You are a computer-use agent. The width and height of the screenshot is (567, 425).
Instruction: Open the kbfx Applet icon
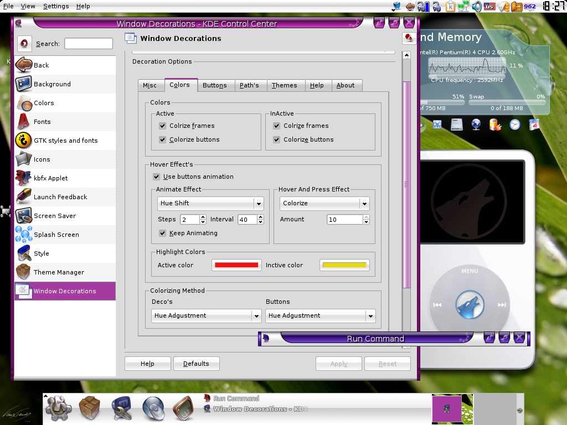tap(24, 178)
